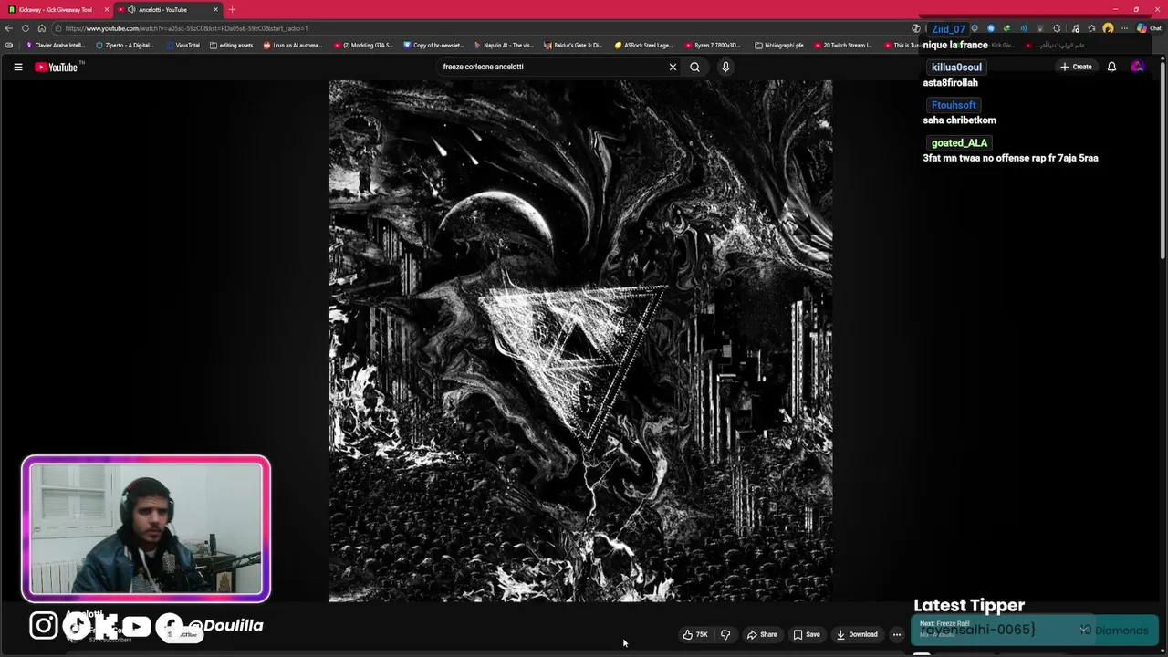Open a new browser tab
This screenshot has height=657, width=1168.
pyautogui.click(x=232, y=9)
